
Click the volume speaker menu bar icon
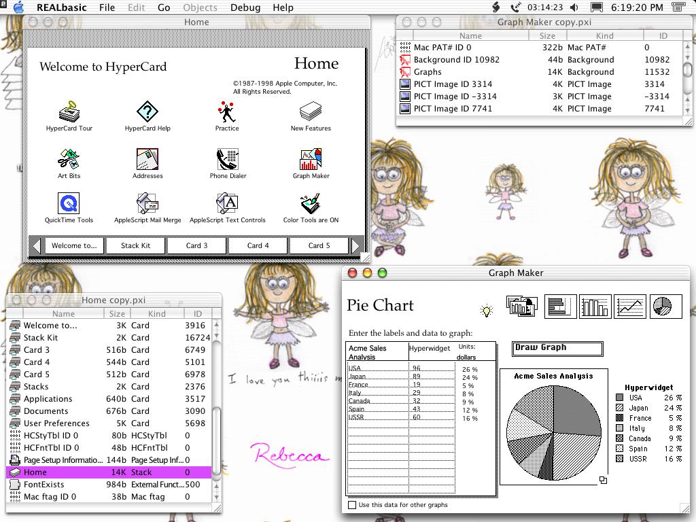(574, 7)
